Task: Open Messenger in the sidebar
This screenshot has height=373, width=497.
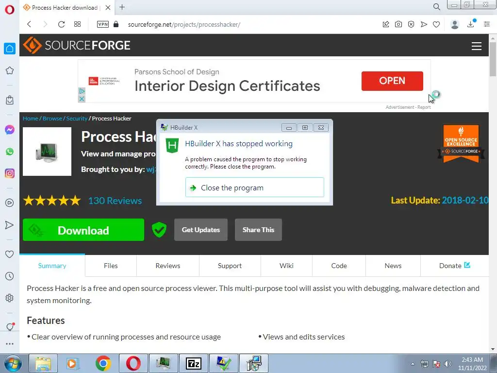Action: 10,130
